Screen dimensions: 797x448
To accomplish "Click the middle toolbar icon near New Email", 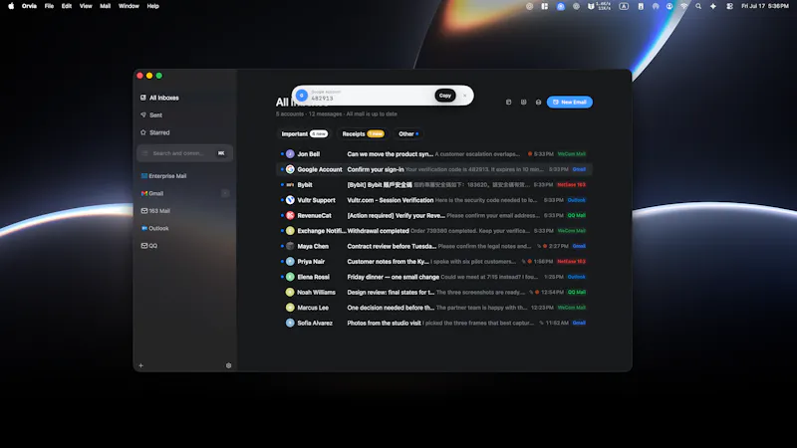I will tap(524, 103).
